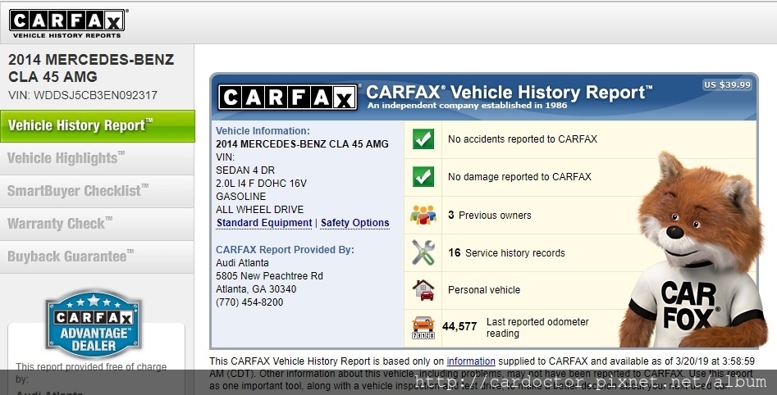Click the green checkmark beside No damage reported
This screenshot has width=777, height=395.
(x=423, y=177)
